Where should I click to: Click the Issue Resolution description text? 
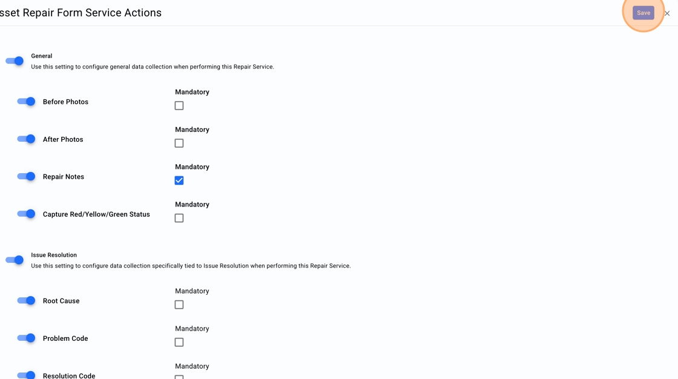pyautogui.click(x=191, y=266)
